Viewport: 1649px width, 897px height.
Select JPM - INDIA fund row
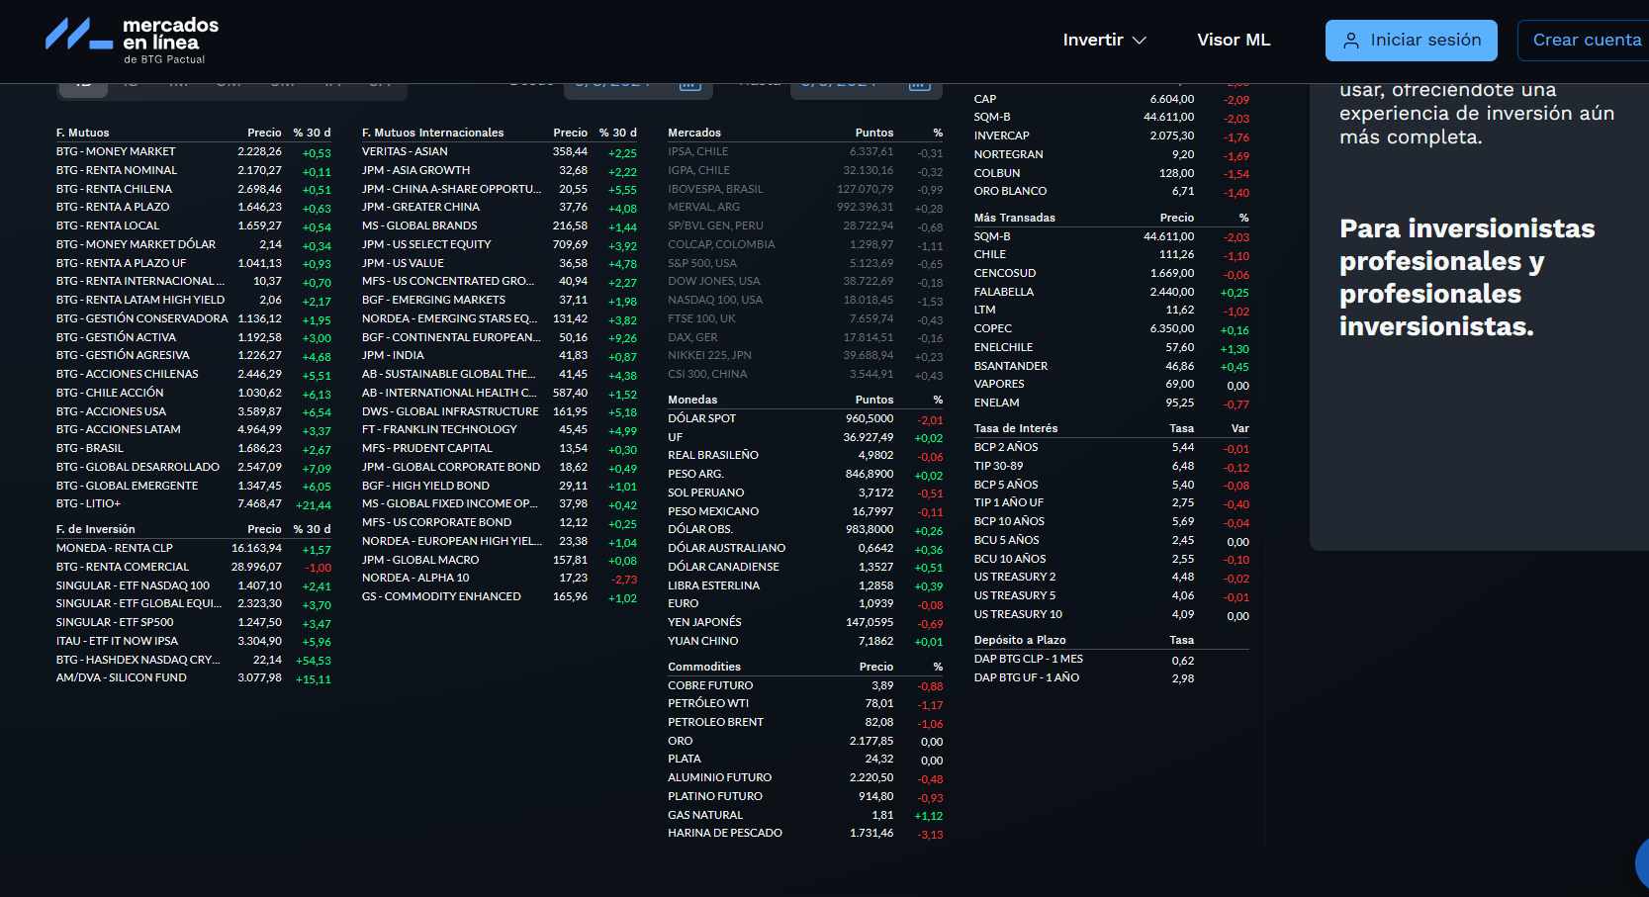(x=500, y=355)
